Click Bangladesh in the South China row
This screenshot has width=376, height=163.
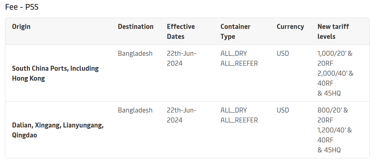point(135,53)
